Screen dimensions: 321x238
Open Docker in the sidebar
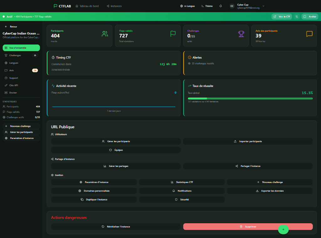[21, 93]
